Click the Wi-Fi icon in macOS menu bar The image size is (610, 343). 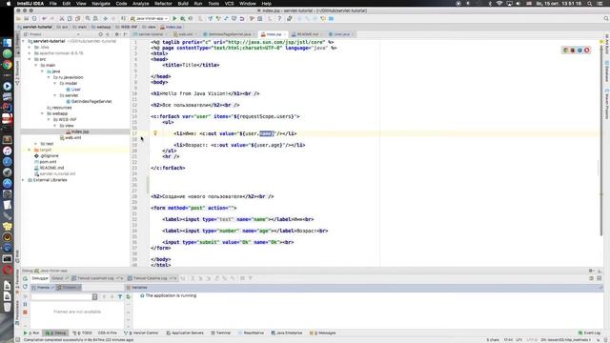pyautogui.click(x=499, y=4)
